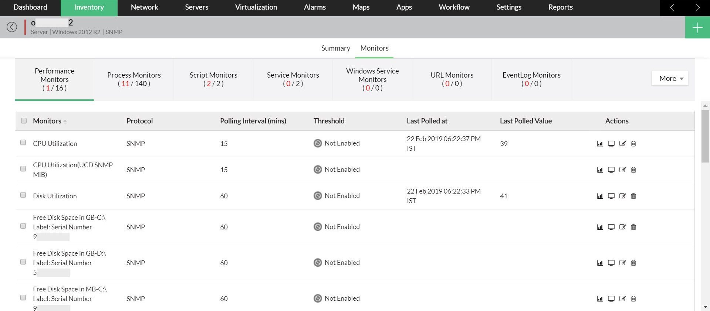Viewport: 710px width, 311px height.
Task: Click the green plus add button
Action: pyautogui.click(x=697, y=27)
